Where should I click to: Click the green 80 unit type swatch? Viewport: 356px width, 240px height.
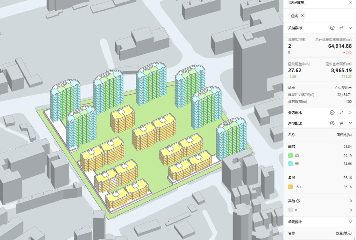[x=290, y=155]
